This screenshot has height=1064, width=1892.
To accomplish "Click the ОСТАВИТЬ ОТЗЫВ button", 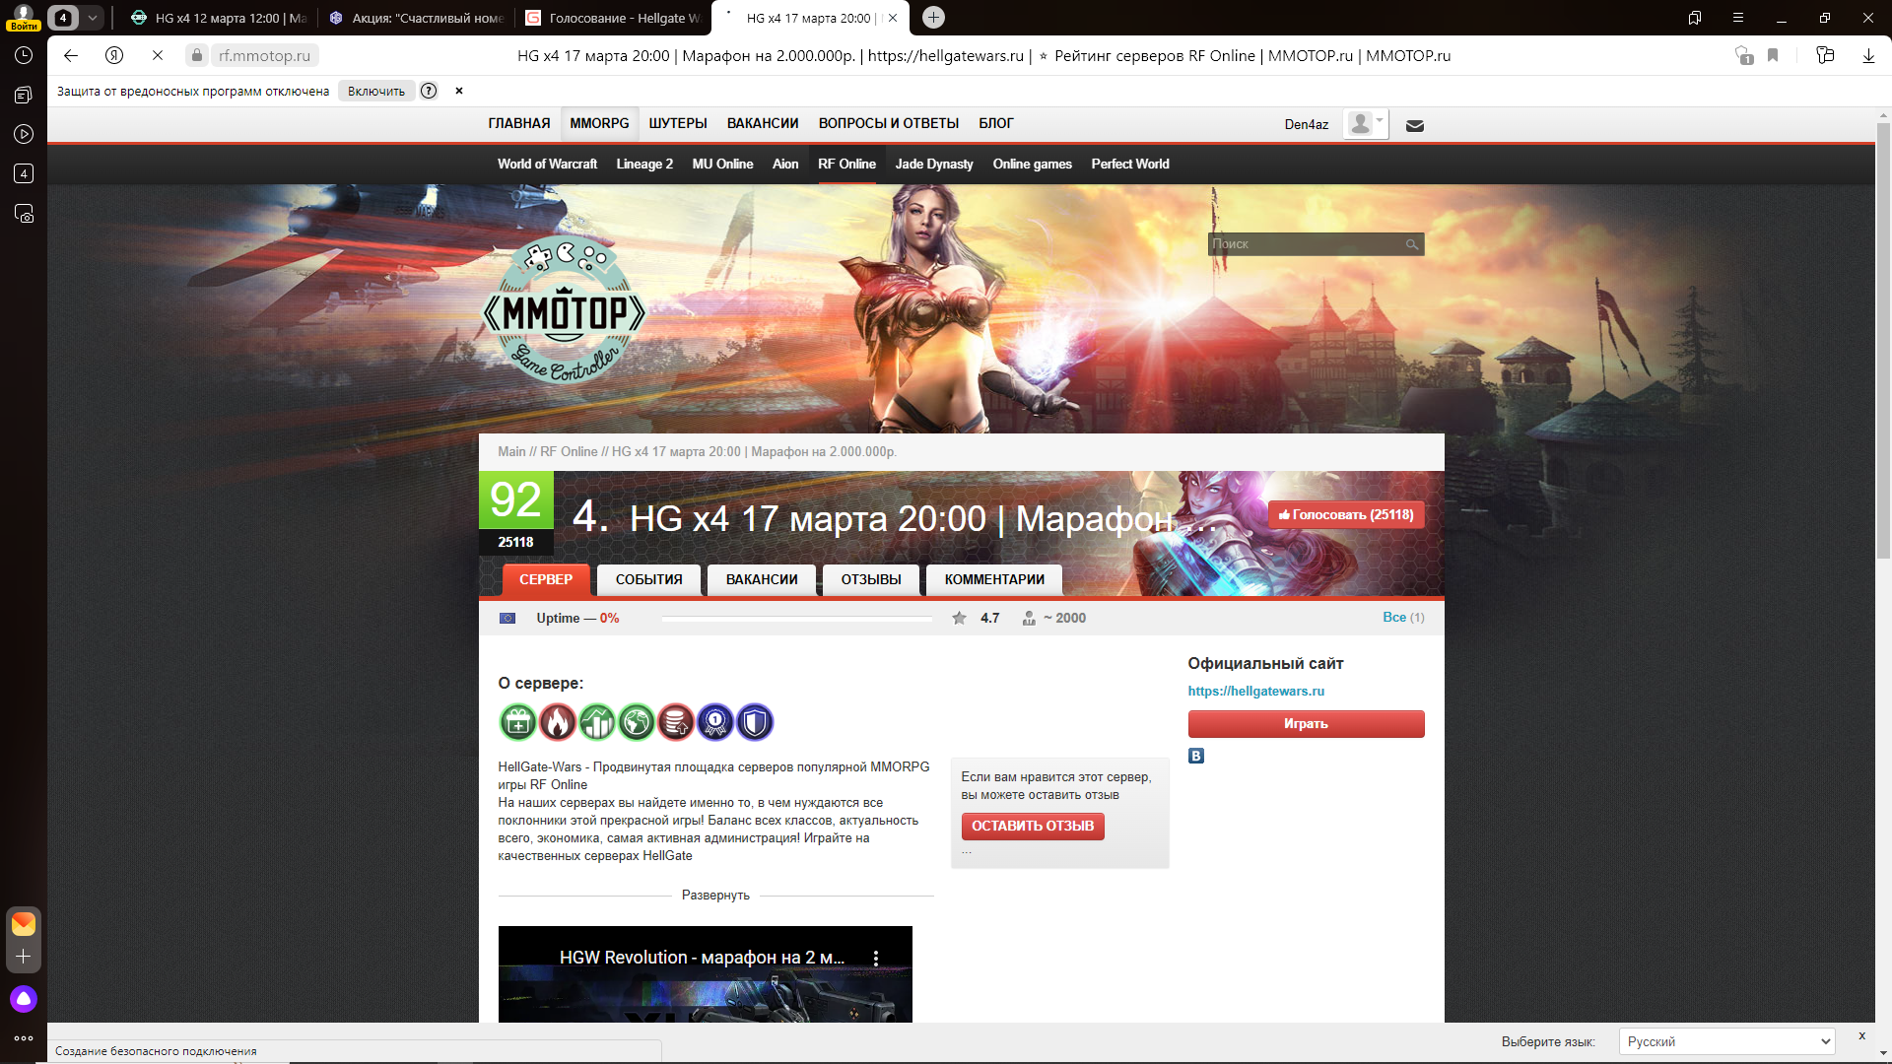I will click(x=1033, y=827).
